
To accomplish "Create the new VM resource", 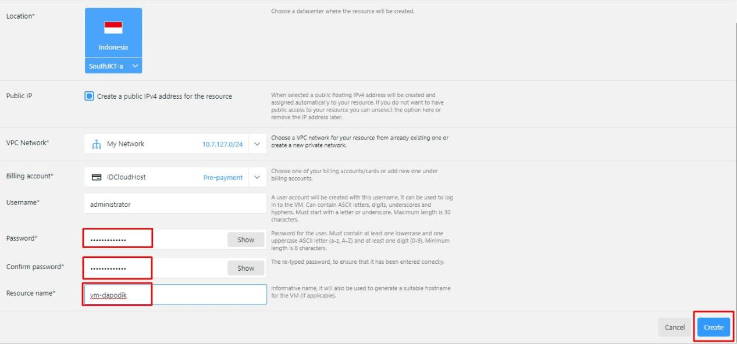I will [713, 327].
